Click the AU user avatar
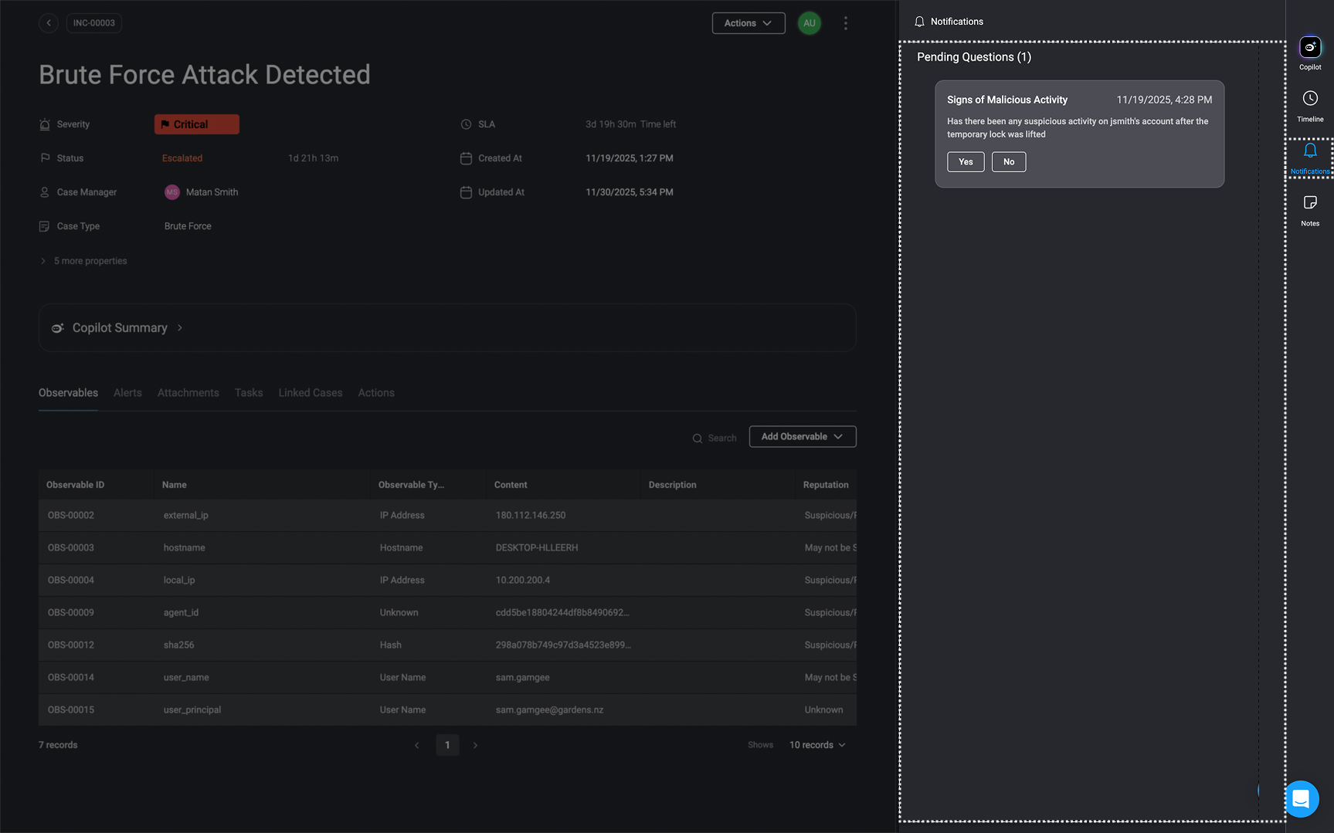Image resolution: width=1334 pixels, height=833 pixels. [x=809, y=23]
